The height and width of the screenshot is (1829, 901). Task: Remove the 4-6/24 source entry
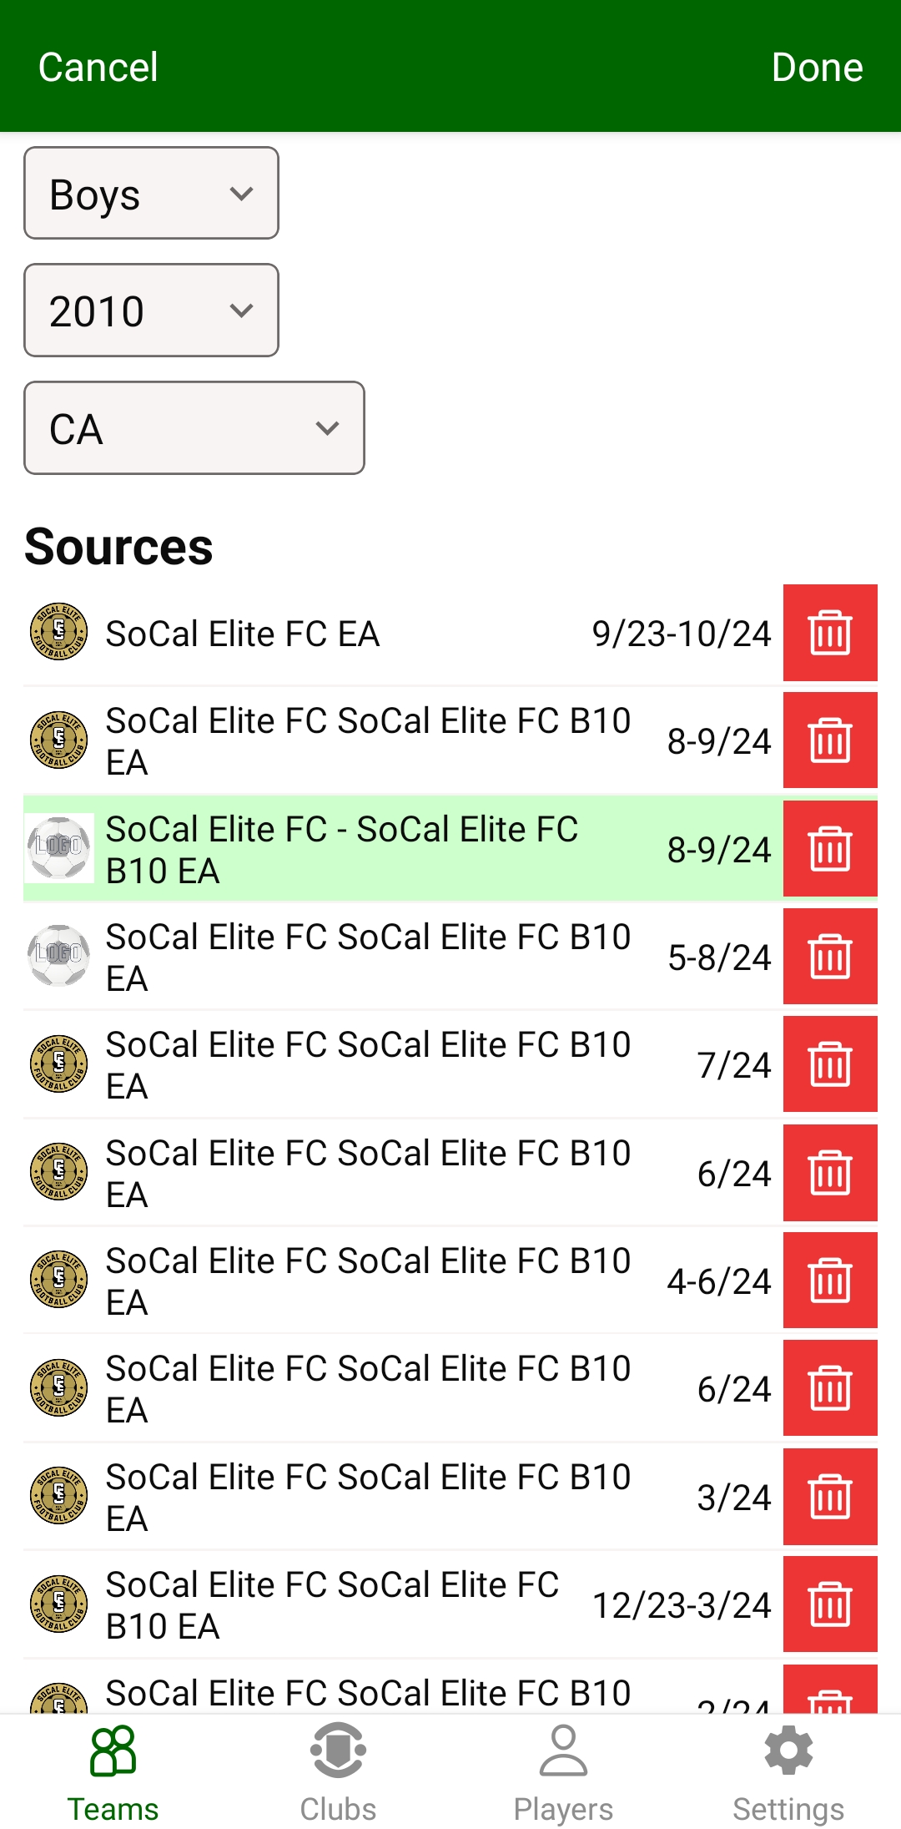pyautogui.click(x=829, y=1281)
